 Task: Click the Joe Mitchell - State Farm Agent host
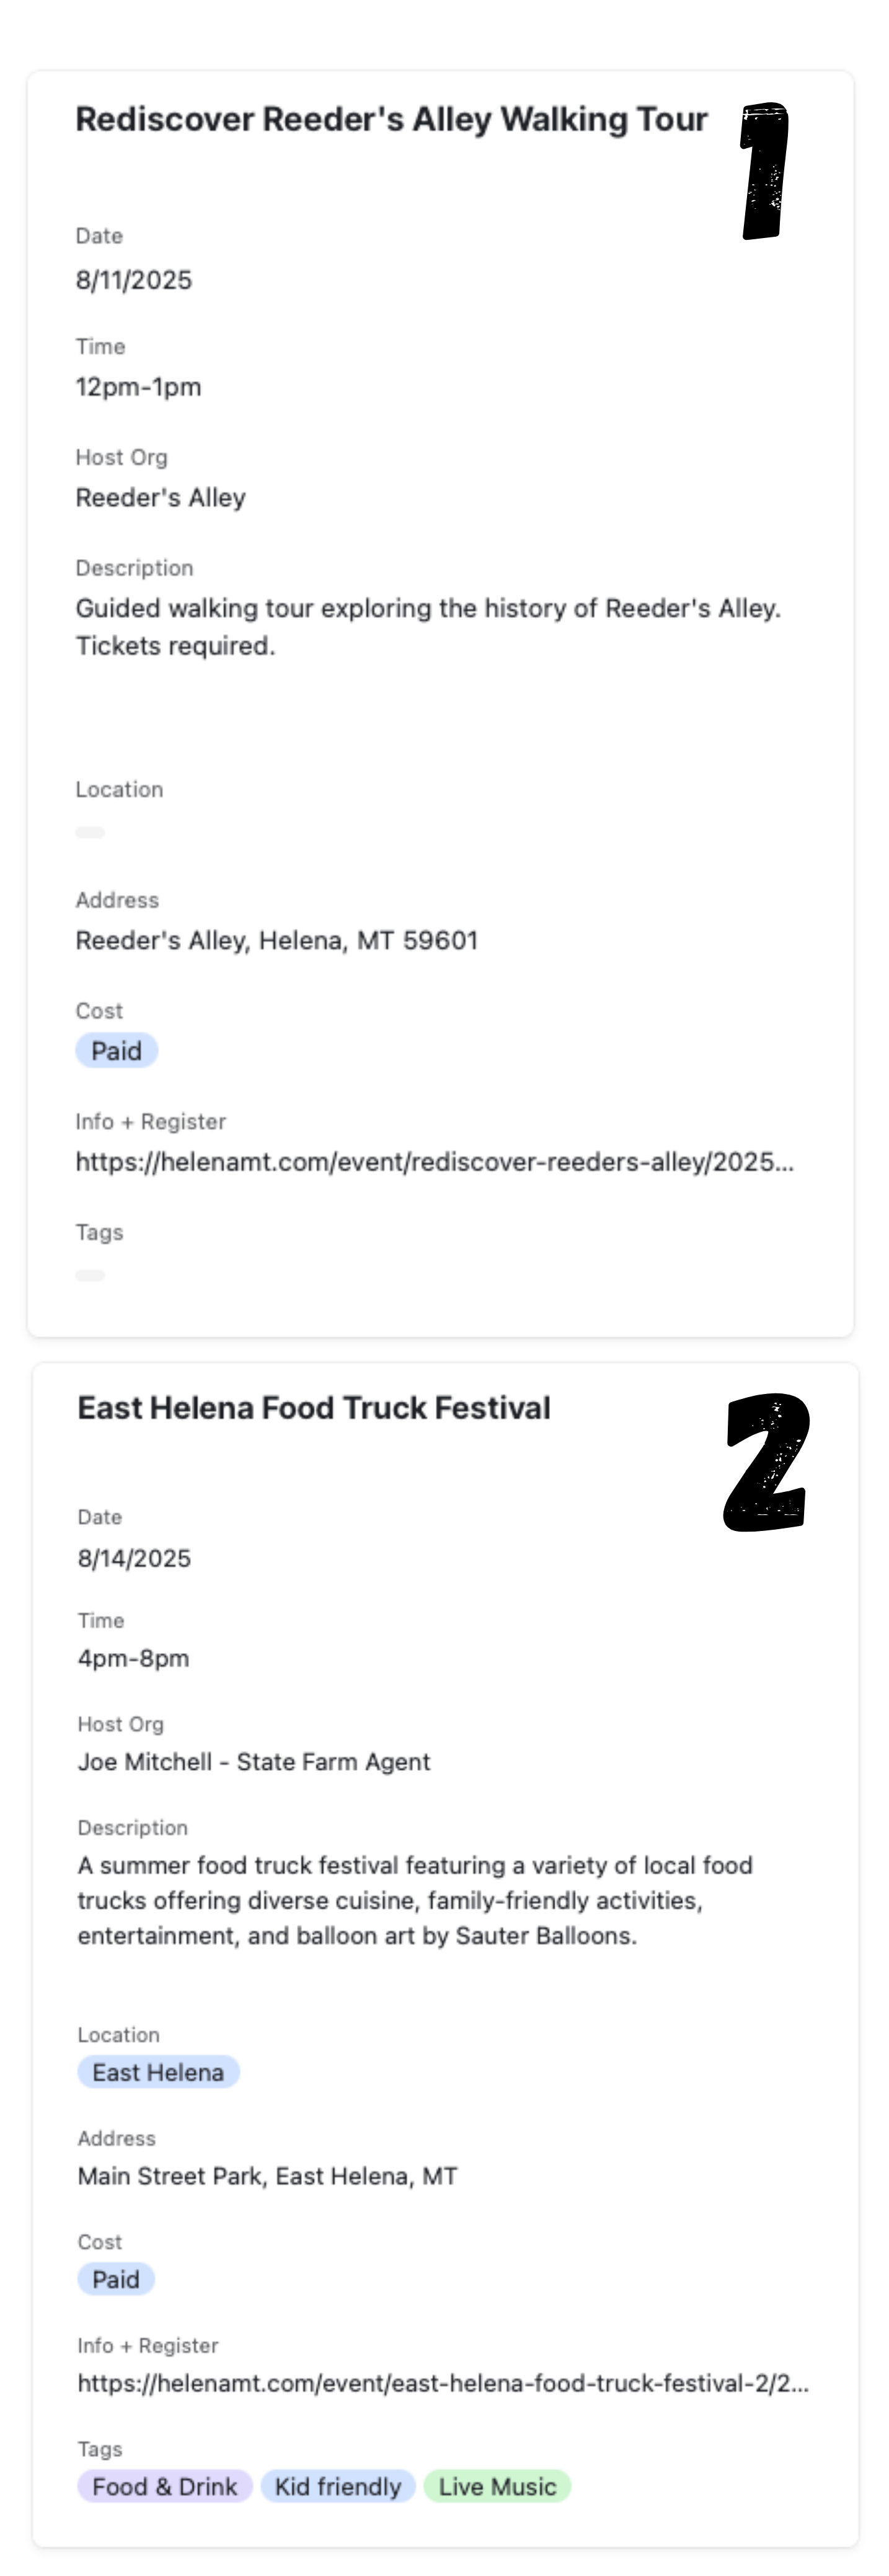click(x=254, y=1762)
